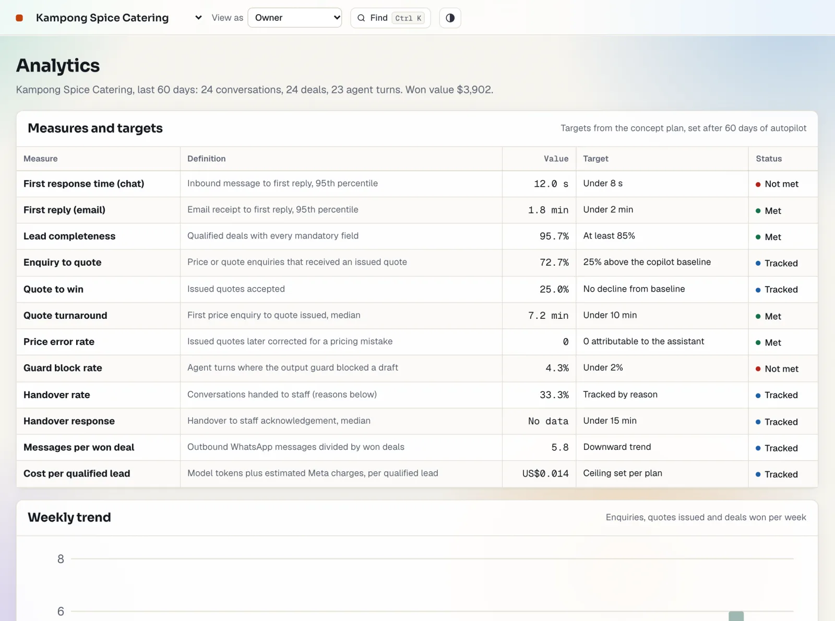Click the Weekly trend section heading
835x621 pixels.
pyautogui.click(x=69, y=517)
